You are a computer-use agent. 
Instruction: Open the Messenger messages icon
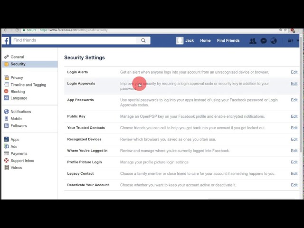pos(264,41)
